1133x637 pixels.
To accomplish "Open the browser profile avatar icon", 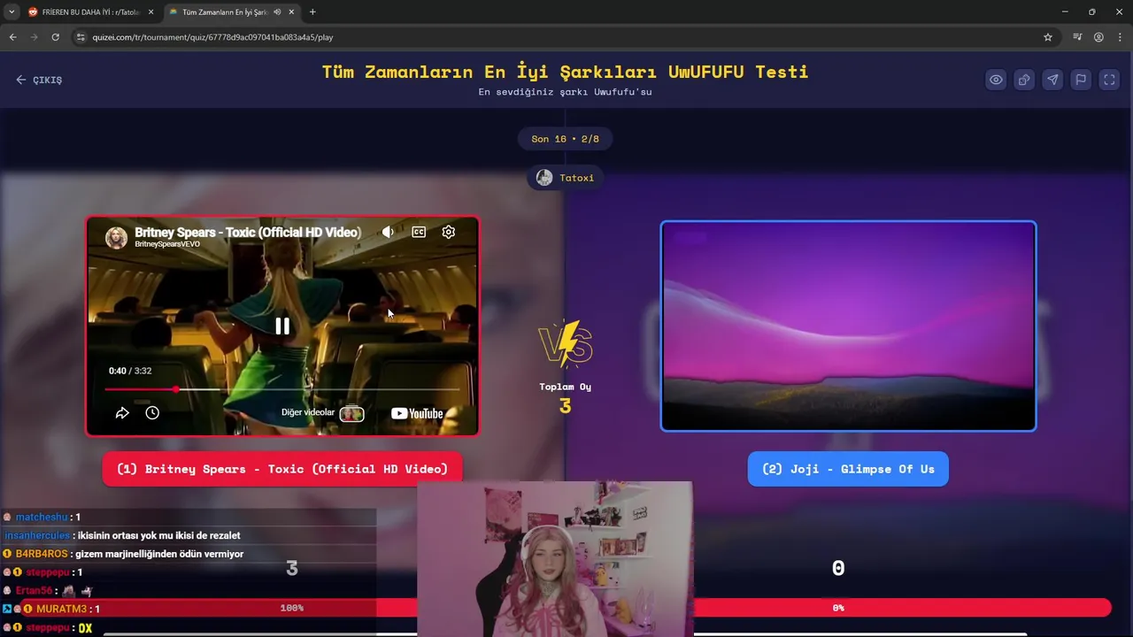I will click(x=1098, y=37).
